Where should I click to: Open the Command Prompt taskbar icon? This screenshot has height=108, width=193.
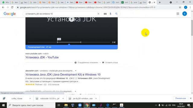[x=115, y=105]
